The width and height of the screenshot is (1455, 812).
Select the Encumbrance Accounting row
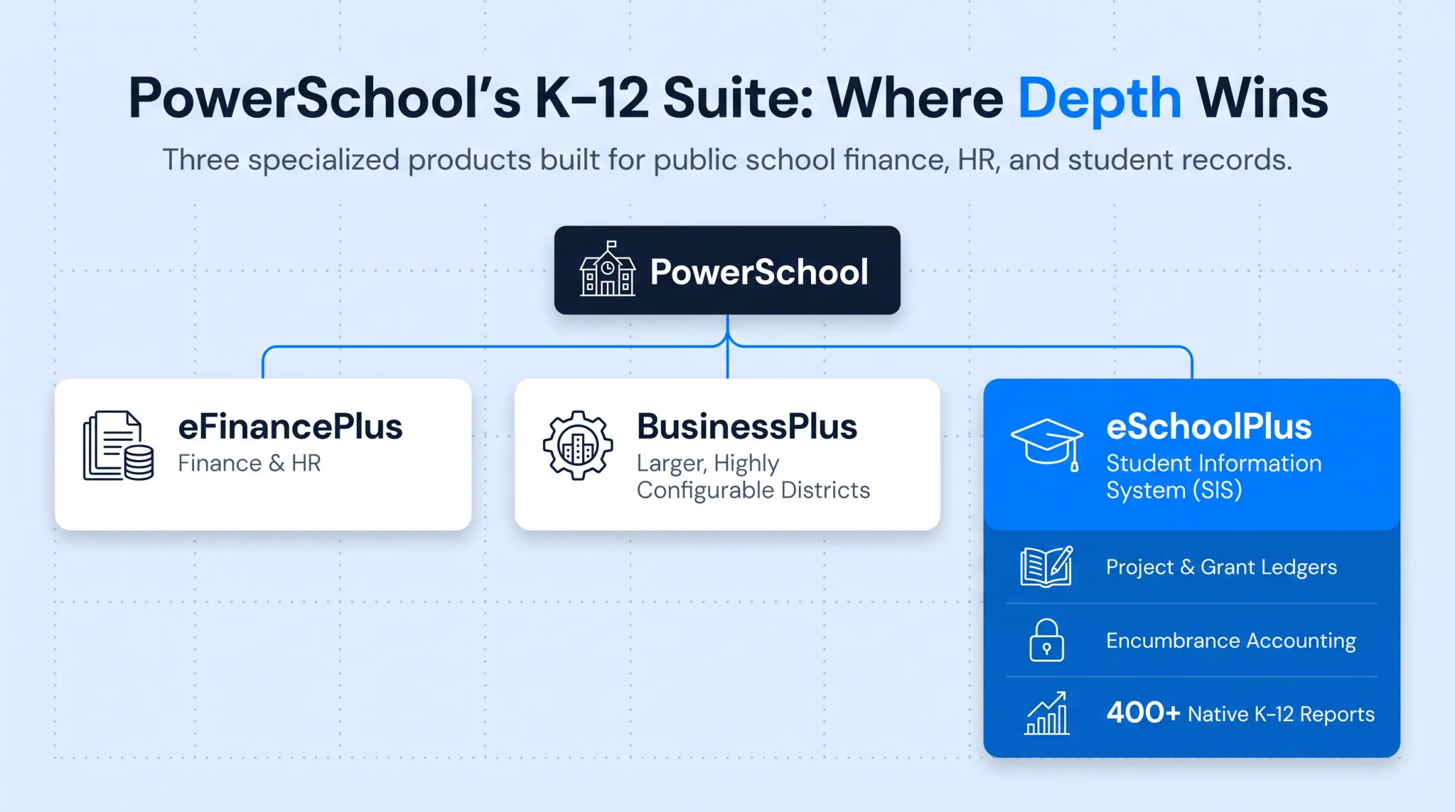[x=1192, y=640]
